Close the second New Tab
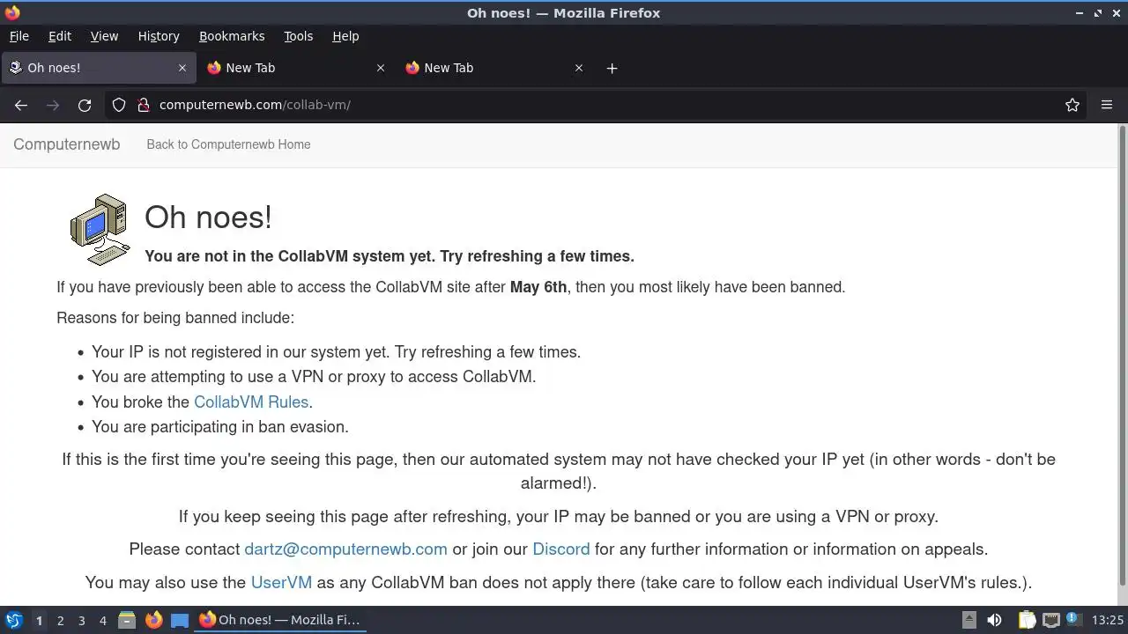The image size is (1128, 634). tap(381, 68)
